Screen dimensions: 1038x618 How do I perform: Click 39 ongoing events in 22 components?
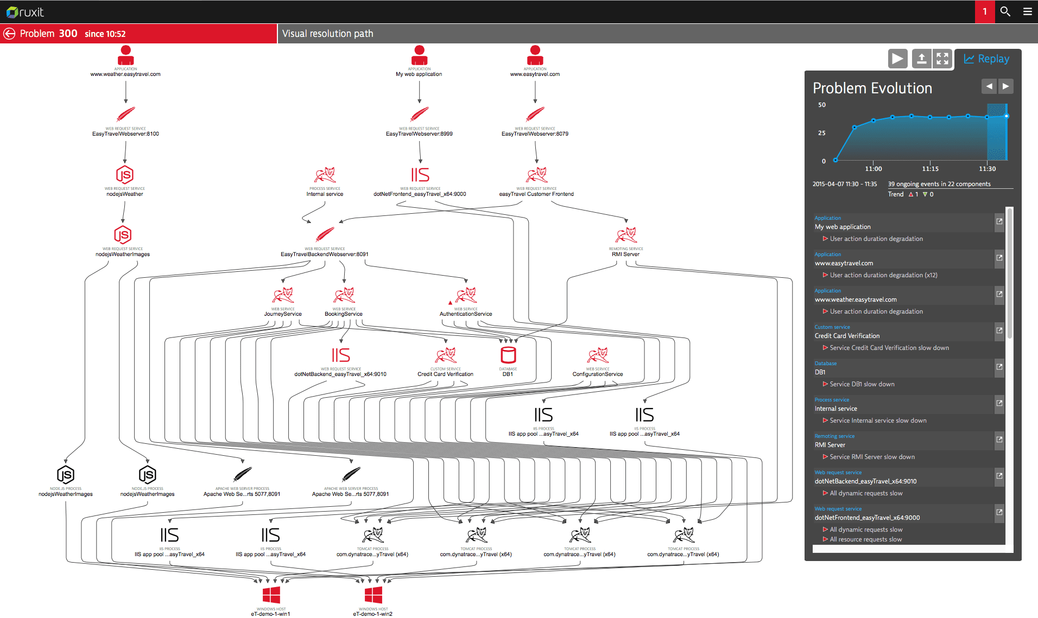pos(939,184)
